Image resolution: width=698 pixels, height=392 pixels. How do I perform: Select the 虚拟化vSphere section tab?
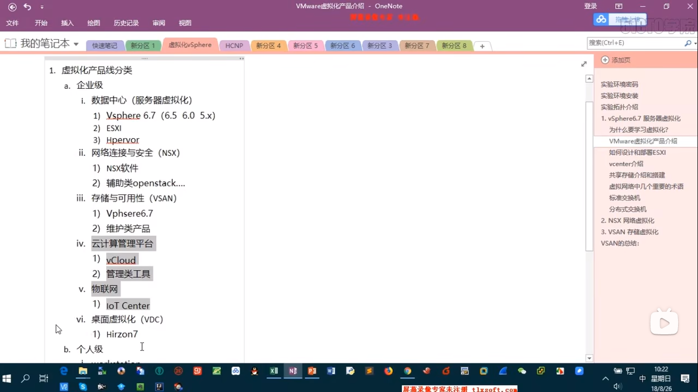click(190, 45)
